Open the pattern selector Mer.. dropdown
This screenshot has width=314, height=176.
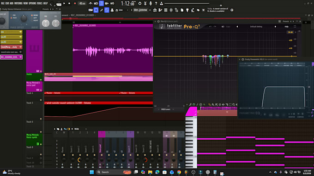point(140,10)
